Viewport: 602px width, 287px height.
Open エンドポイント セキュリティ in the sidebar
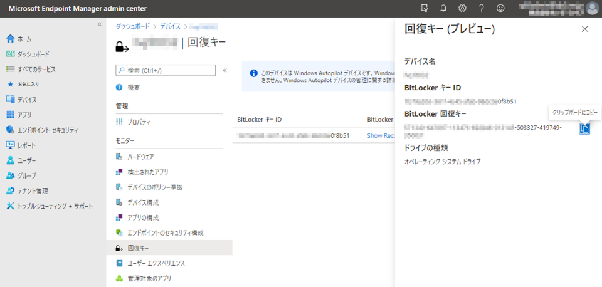click(42, 130)
